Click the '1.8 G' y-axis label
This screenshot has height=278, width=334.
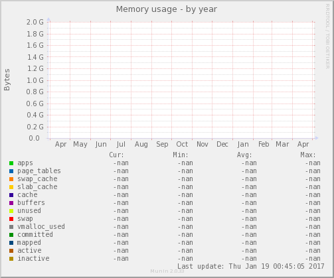point(35,34)
